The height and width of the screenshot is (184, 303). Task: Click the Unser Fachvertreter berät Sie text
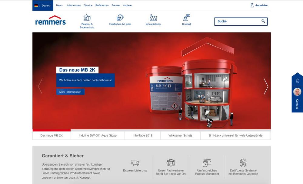tap(171, 172)
